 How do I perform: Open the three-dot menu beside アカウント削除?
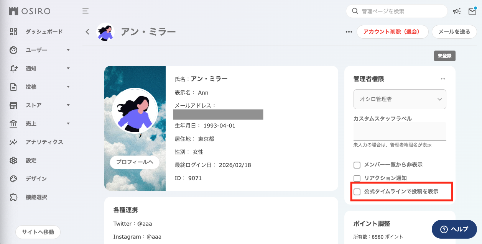click(349, 32)
